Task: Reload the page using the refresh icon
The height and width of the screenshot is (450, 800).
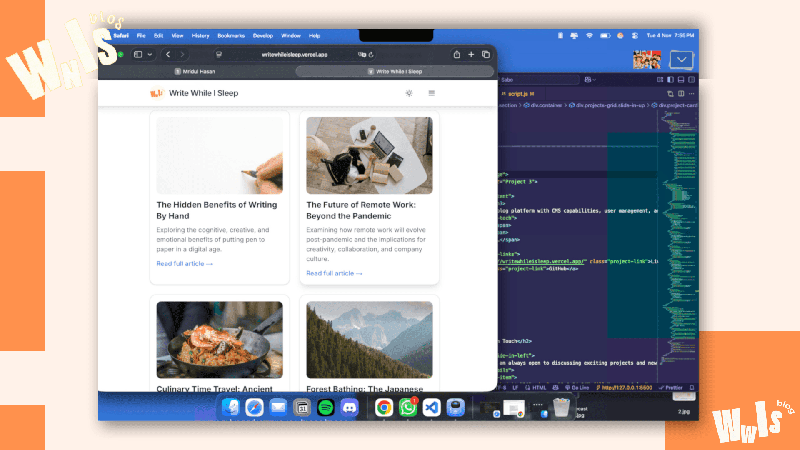Action: coord(371,55)
